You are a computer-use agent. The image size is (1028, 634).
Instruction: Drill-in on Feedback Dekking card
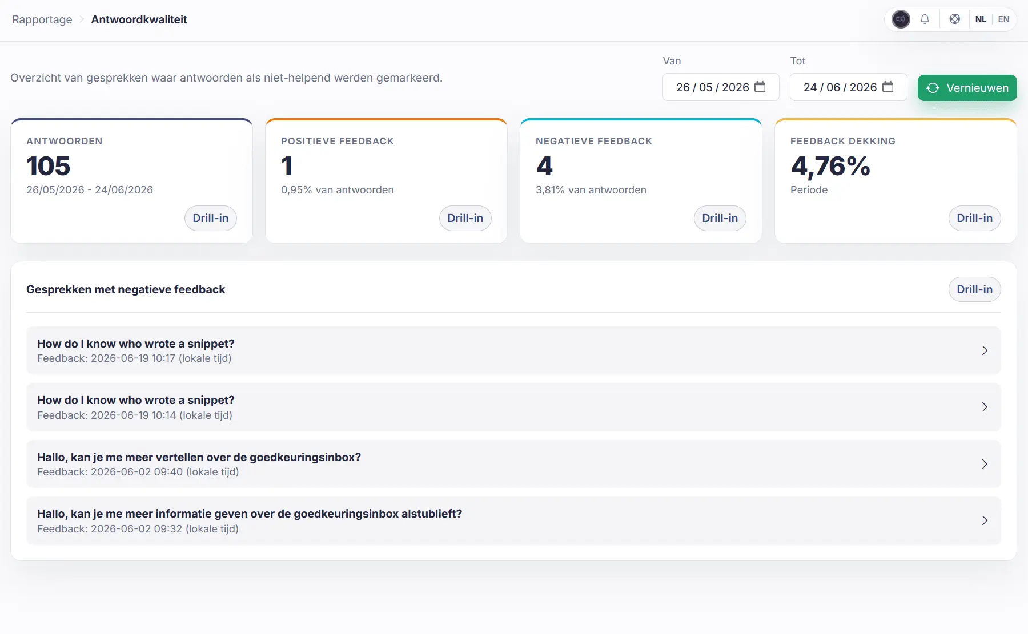point(974,218)
